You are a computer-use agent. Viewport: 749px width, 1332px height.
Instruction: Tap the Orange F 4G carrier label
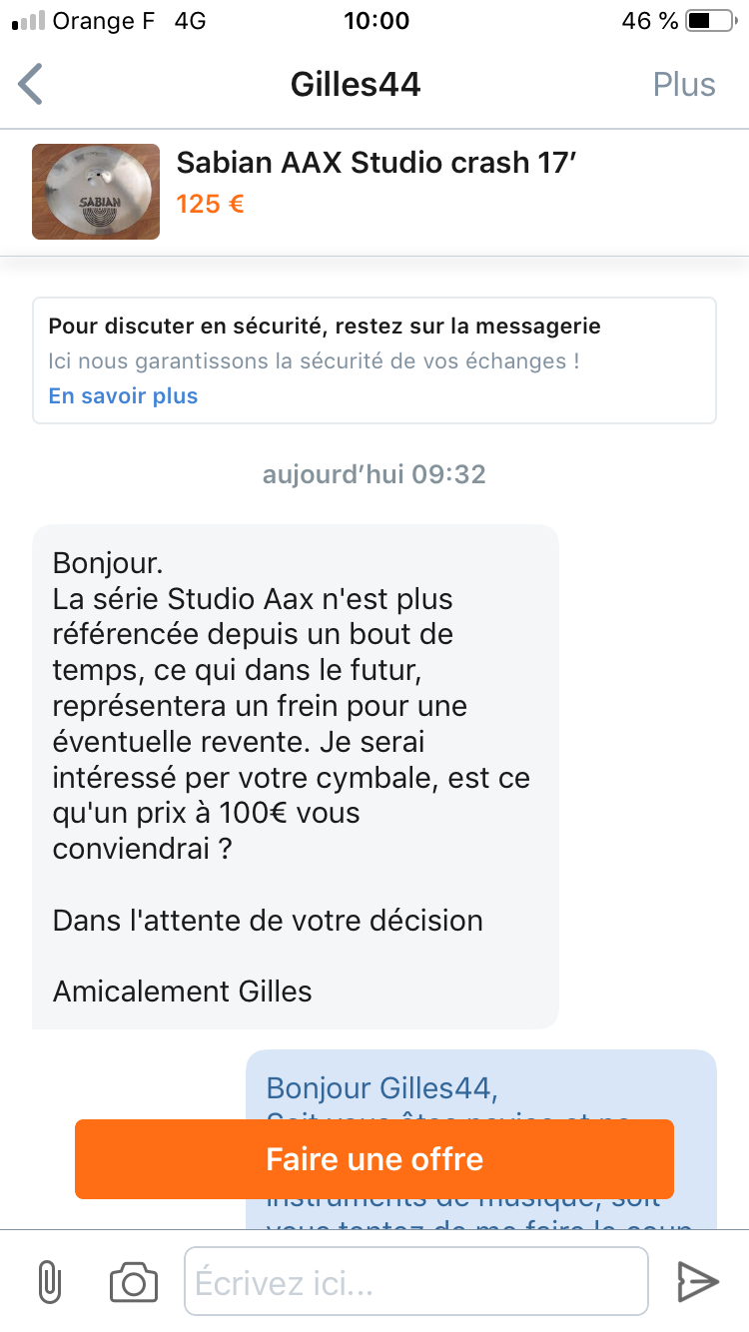(x=129, y=21)
